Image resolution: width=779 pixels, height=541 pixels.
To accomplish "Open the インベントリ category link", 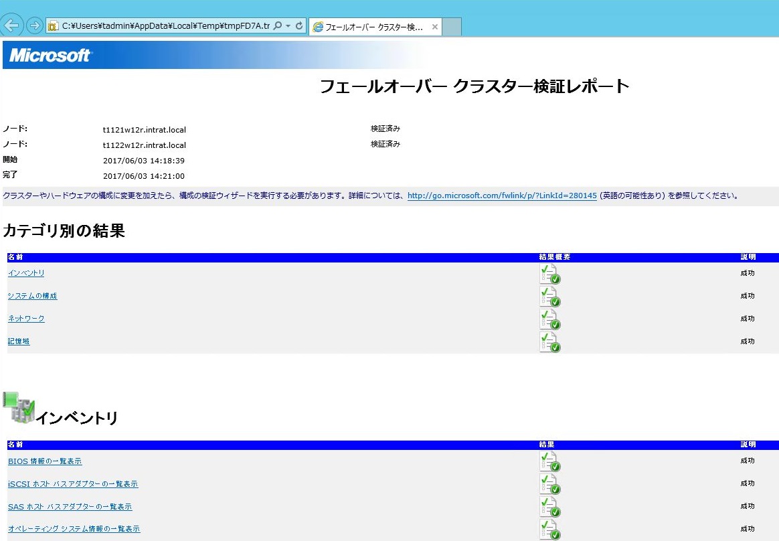I will 25,273.
